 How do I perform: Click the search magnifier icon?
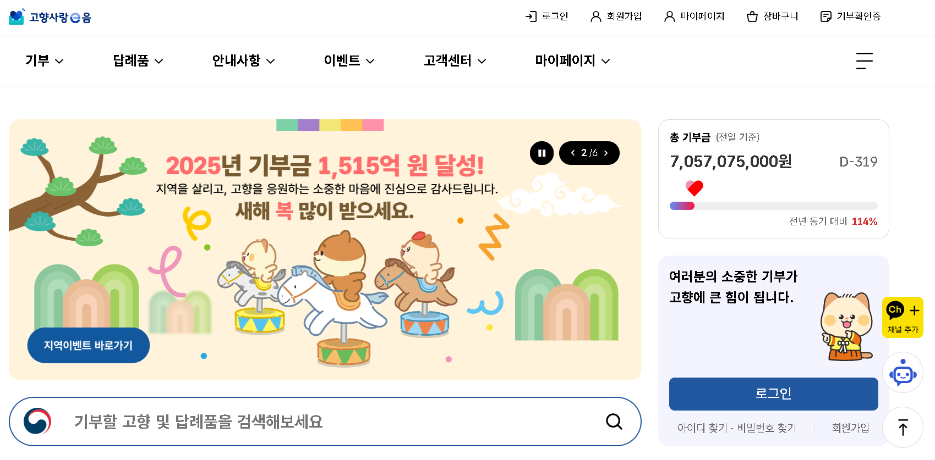(x=614, y=422)
